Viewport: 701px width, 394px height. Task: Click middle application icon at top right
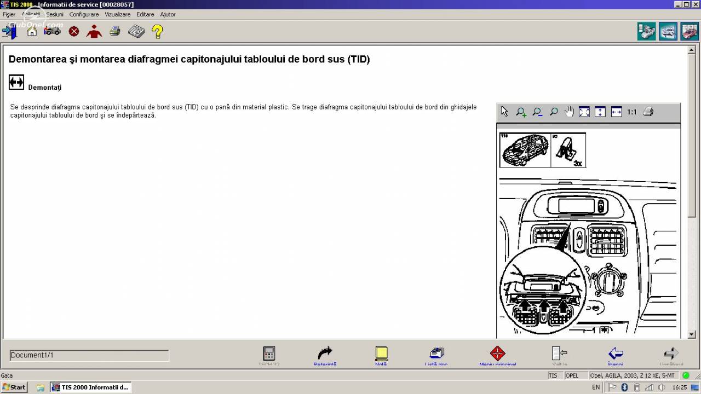tap(668, 31)
